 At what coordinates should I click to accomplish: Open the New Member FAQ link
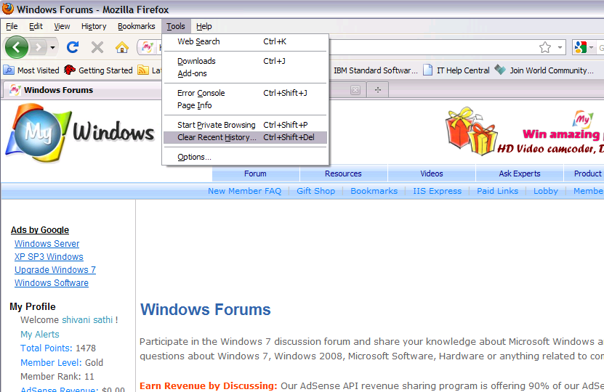(245, 191)
